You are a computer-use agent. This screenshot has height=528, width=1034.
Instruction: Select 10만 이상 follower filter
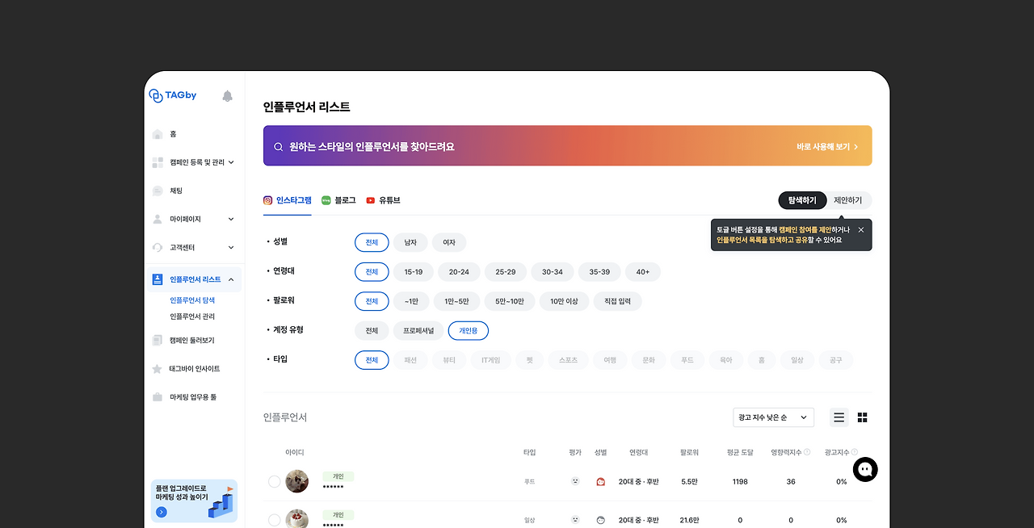[x=564, y=301]
